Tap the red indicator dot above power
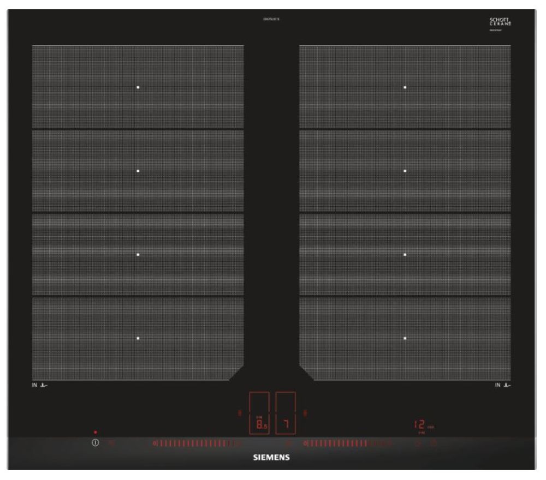546x480 pixels. coord(96,432)
